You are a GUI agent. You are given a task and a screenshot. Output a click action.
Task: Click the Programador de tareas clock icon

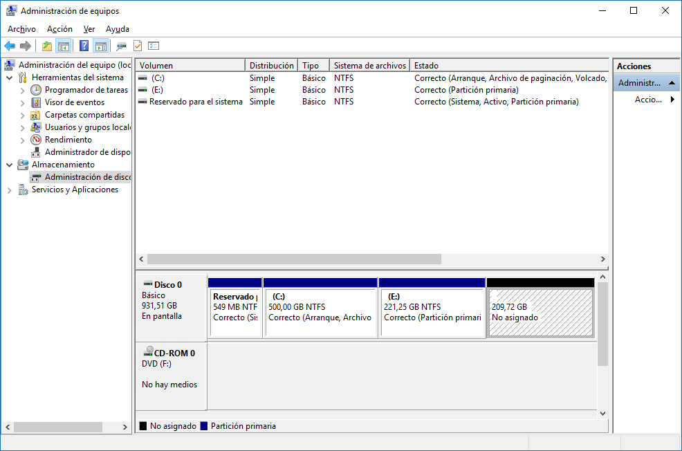point(36,90)
